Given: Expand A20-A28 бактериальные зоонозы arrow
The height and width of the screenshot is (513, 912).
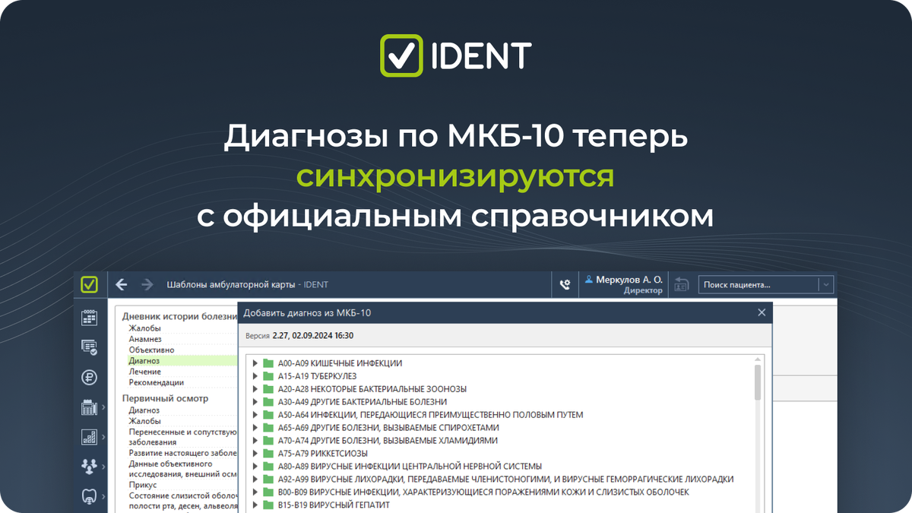Looking at the screenshot, I should coord(255,389).
